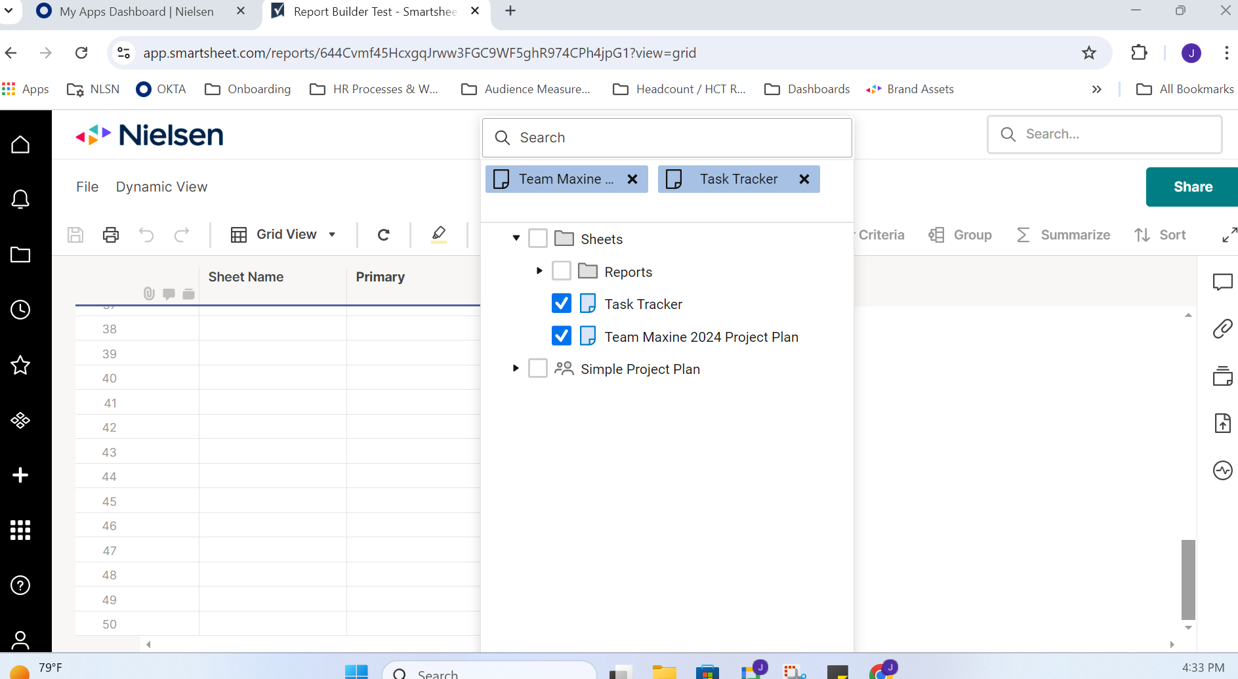Open Help question mark icon
This screenshot has width=1238, height=679.
20,585
